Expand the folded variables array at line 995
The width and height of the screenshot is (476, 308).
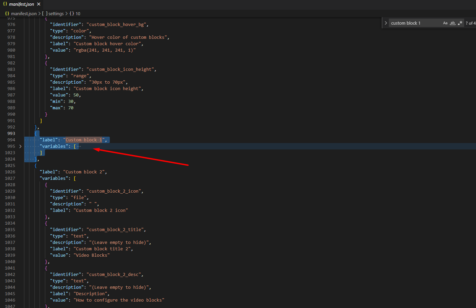tap(20, 146)
